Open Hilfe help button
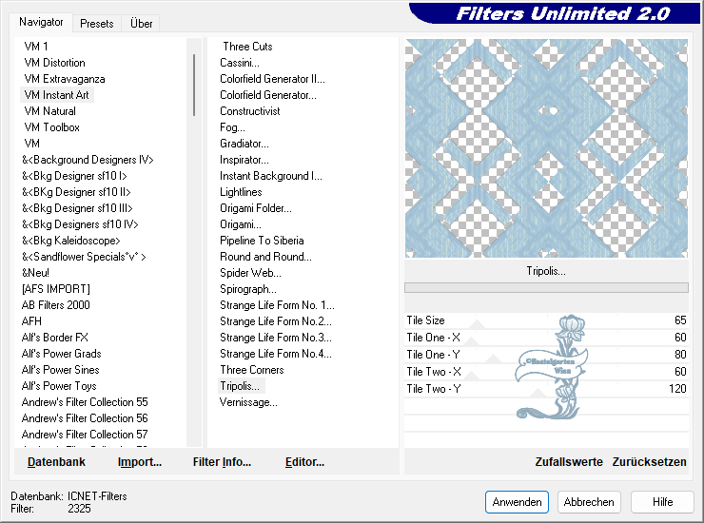This screenshot has height=523, width=704. tap(662, 502)
